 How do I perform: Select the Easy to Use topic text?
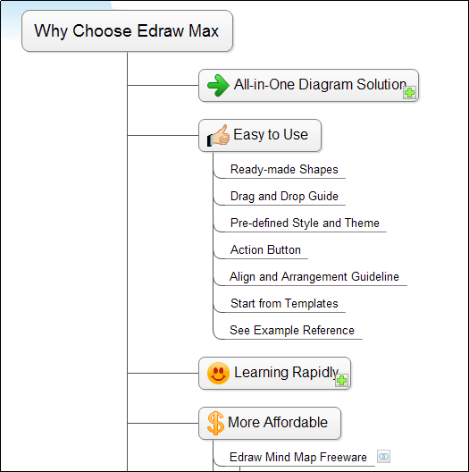click(271, 135)
